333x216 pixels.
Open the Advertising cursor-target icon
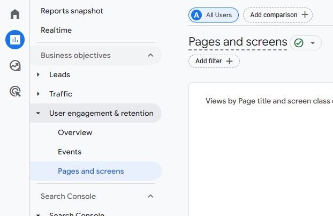(x=16, y=92)
